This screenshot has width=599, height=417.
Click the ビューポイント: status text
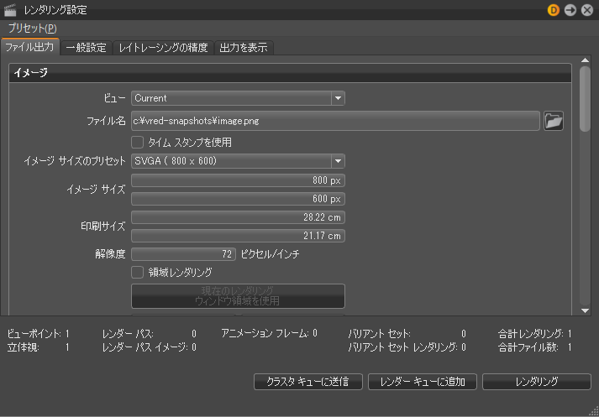click(x=34, y=334)
